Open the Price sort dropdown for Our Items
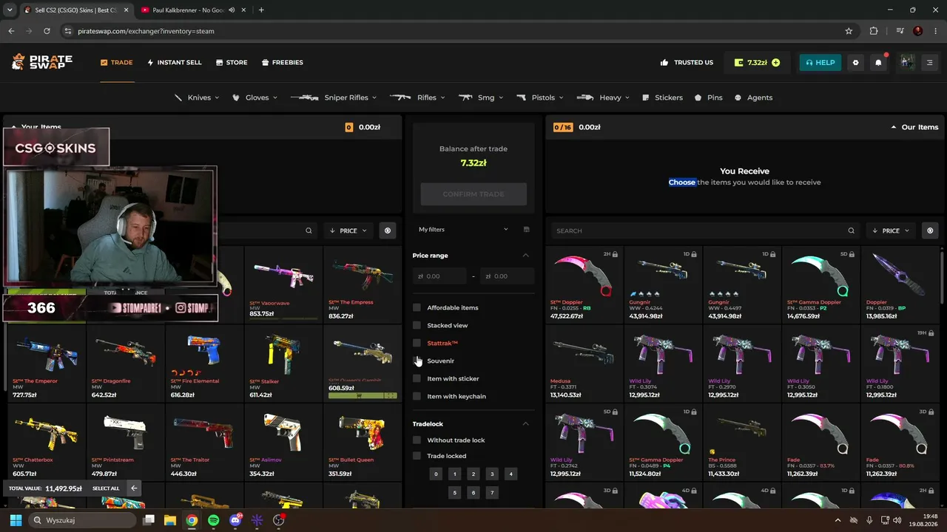Image resolution: width=947 pixels, height=532 pixels. [x=891, y=231]
